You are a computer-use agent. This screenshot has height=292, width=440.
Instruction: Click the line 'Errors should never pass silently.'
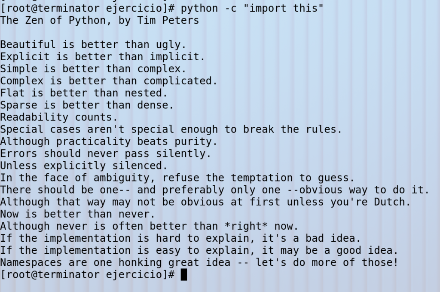tap(106, 154)
